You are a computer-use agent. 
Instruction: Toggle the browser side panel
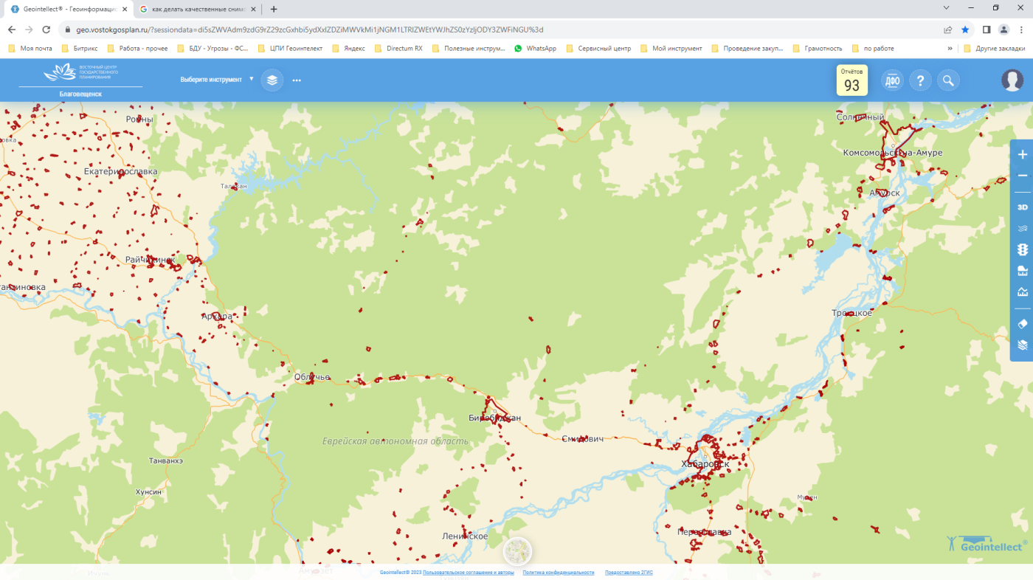click(987, 30)
